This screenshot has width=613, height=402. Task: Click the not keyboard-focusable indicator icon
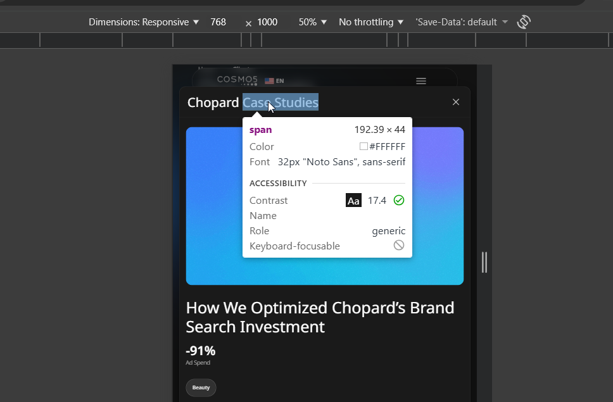click(x=399, y=246)
